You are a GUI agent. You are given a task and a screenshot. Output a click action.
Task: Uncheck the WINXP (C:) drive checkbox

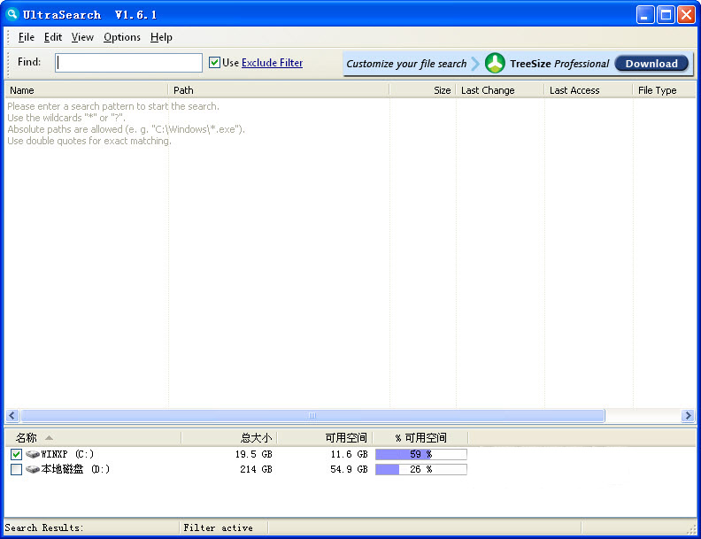(x=16, y=454)
